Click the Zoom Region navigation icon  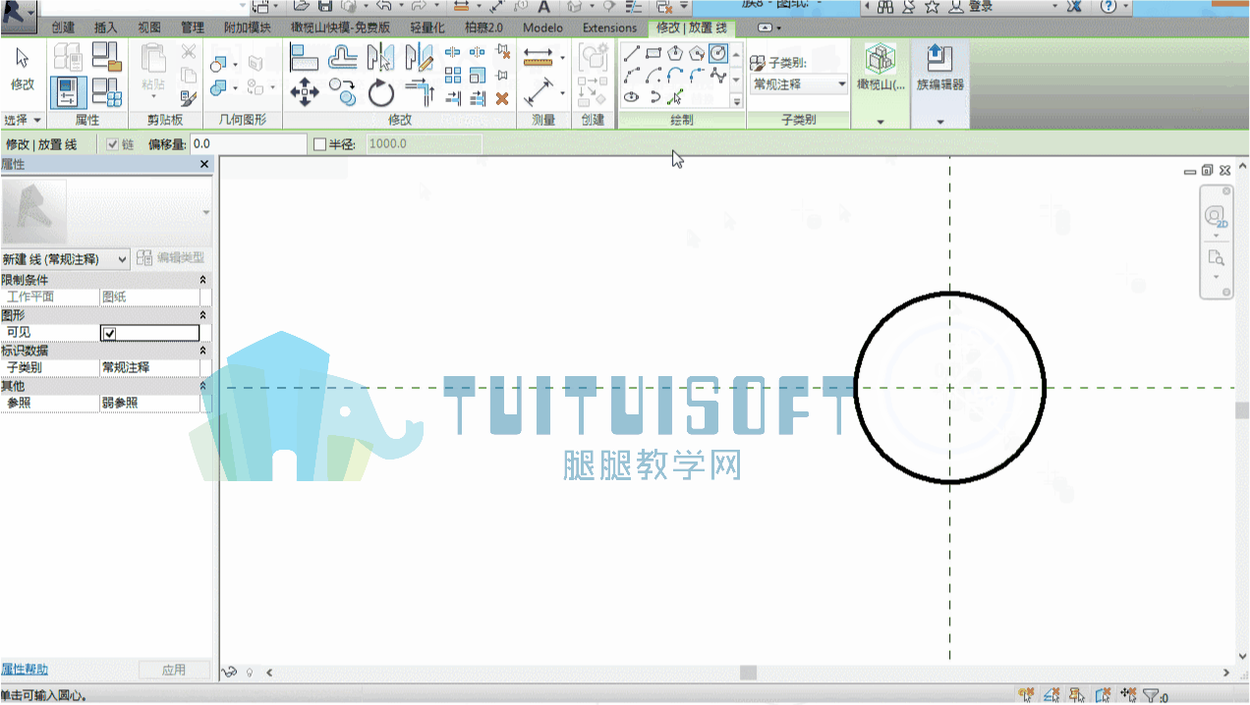(1216, 258)
